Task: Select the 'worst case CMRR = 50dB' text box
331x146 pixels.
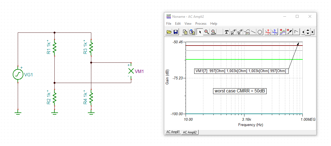Action: [x=239, y=91]
